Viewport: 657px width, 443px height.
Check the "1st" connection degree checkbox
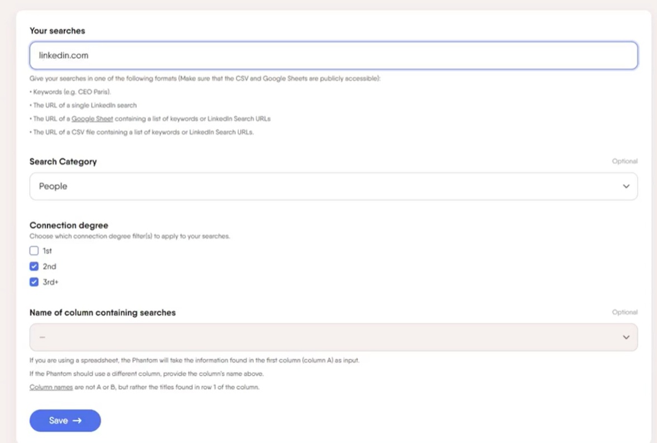click(34, 250)
